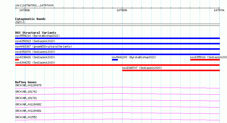Open variant label nsv5441193 (ByrskaBishop2022)
227x123 pixels.
click(x=134, y=57)
